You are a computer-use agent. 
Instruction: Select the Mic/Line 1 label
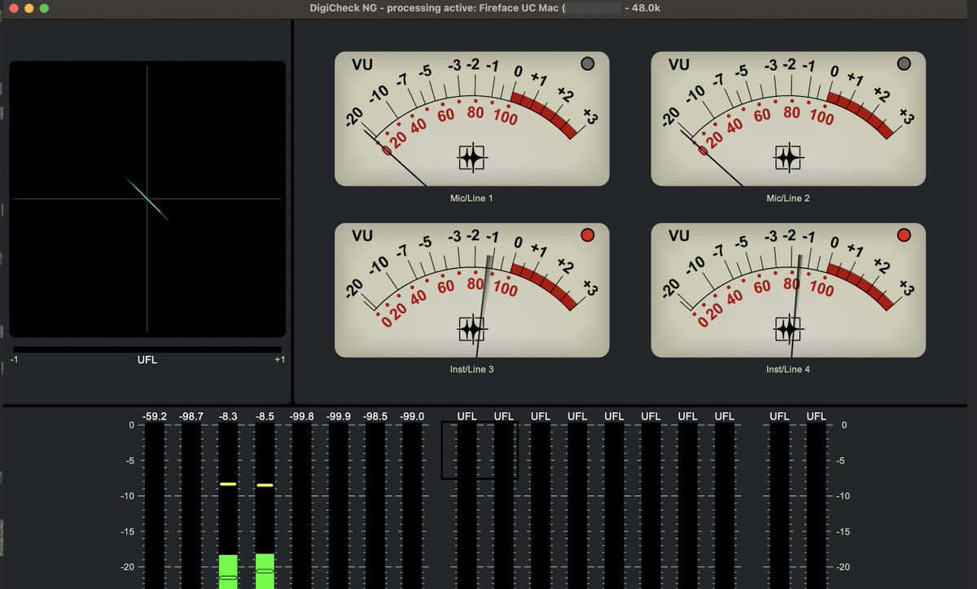coord(471,198)
